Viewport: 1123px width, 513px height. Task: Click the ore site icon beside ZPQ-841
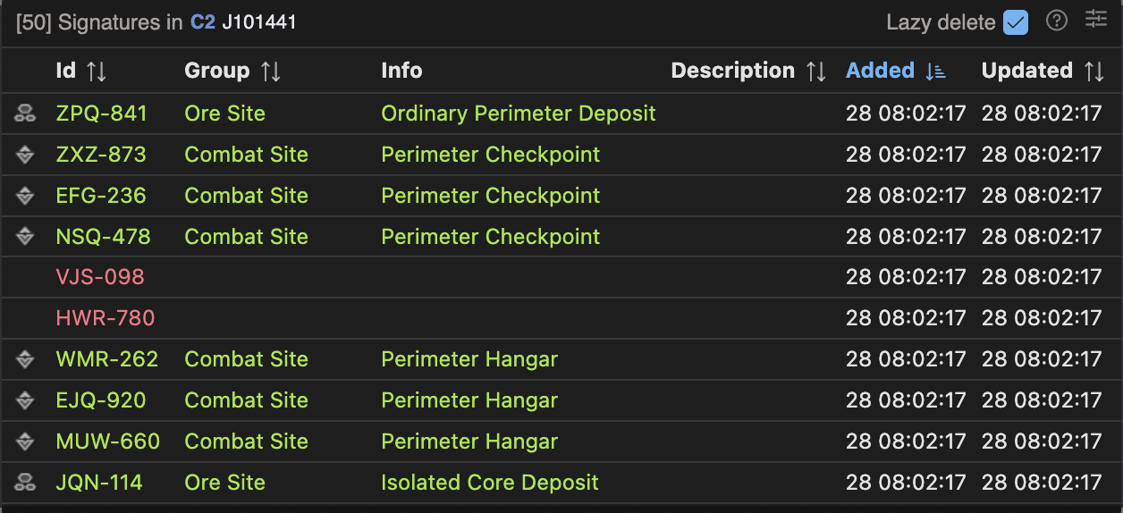point(25,114)
